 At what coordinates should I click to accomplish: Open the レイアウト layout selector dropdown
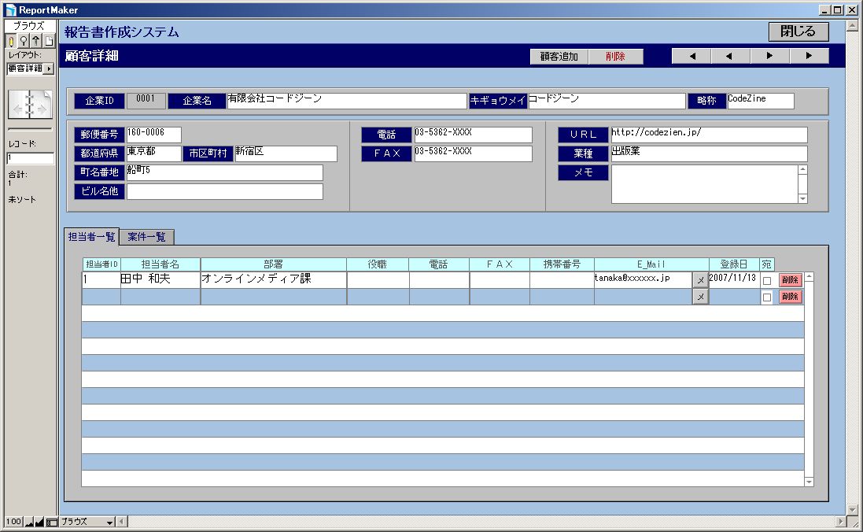49,69
